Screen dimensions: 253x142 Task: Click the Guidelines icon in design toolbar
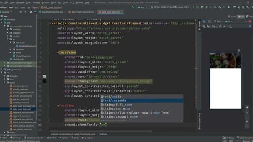(230, 26)
